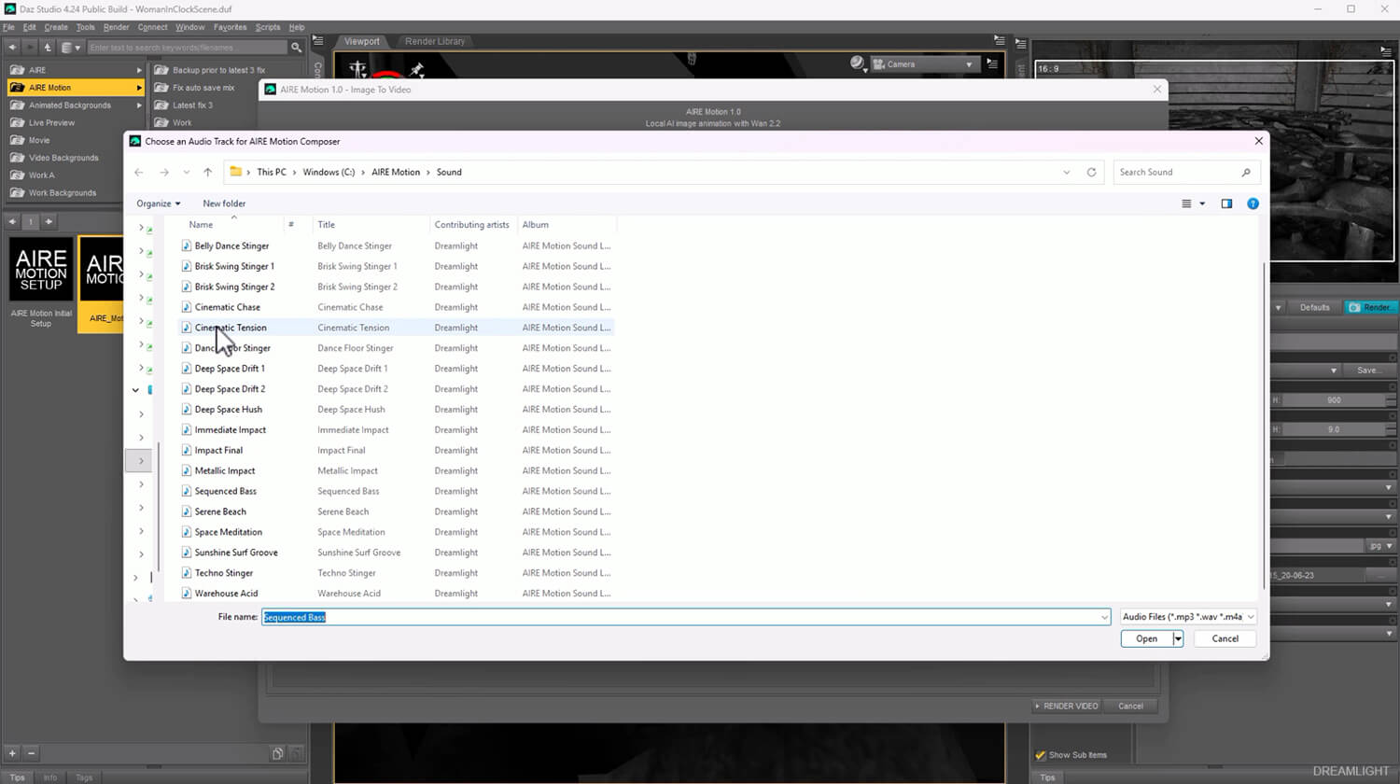The height and width of the screenshot is (784, 1400).
Task: Open the Audio Files type filter dropdown
Action: coord(1188,617)
